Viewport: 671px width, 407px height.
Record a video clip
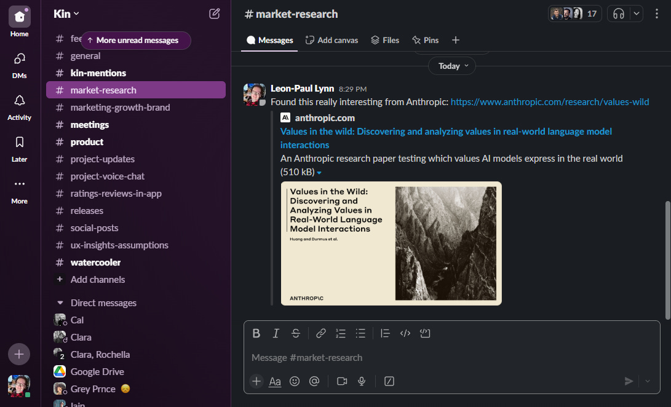tap(342, 381)
